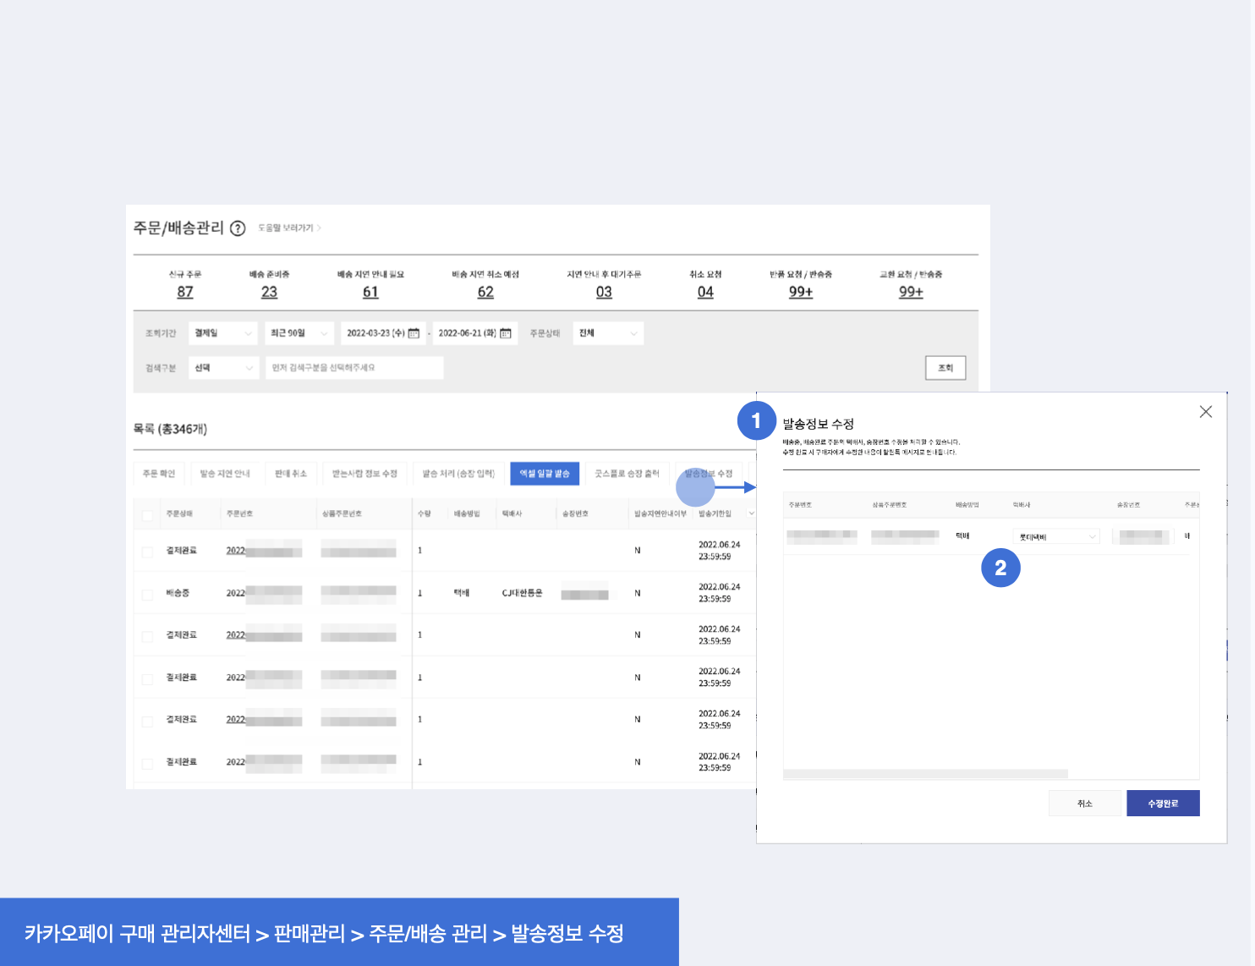Open the 도움말 보러가기 link
Image resolution: width=1255 pixels, height=966 pixels.
pos(289,228)
